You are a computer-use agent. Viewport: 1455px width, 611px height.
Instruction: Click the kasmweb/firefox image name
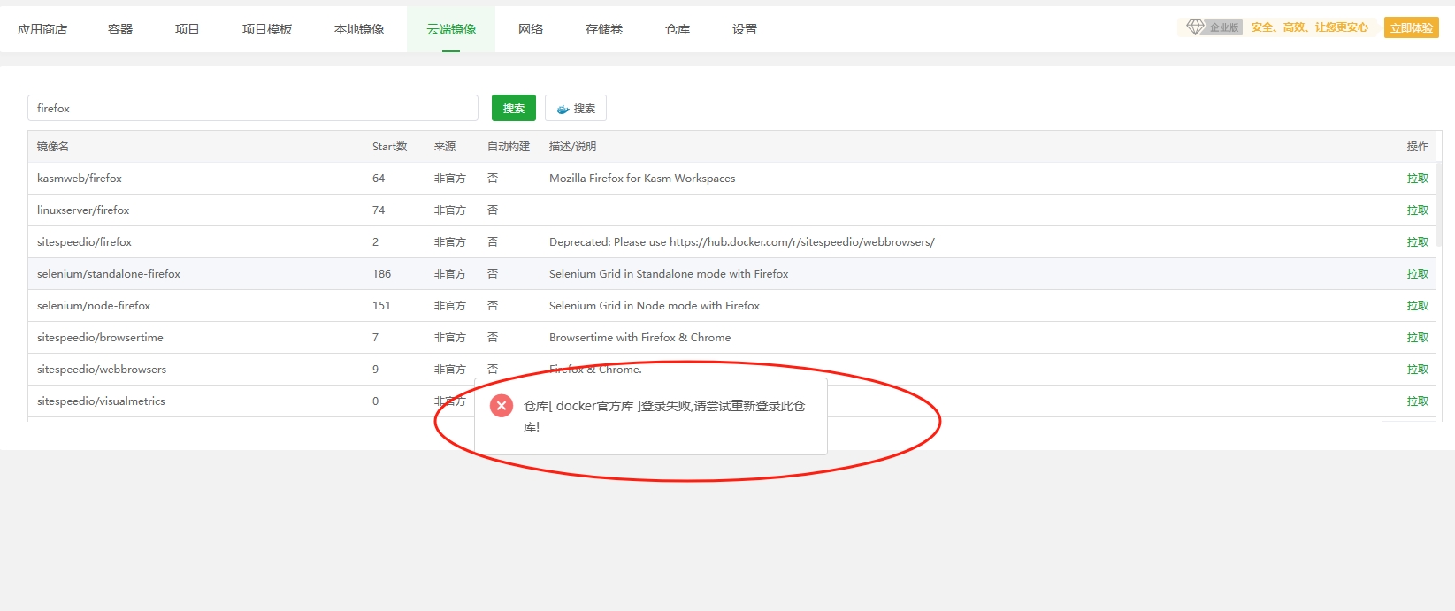(80, 179)
